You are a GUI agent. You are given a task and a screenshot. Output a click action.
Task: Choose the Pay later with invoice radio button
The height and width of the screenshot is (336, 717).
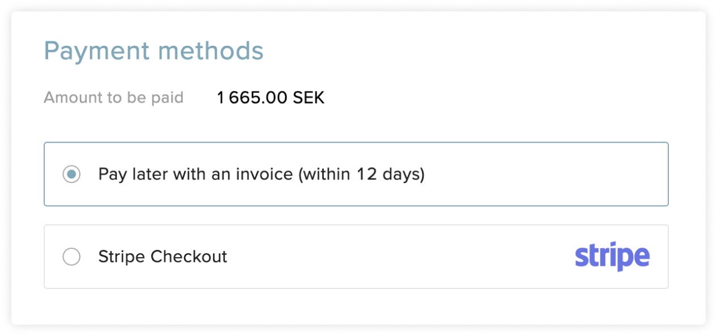coord(71,174)
